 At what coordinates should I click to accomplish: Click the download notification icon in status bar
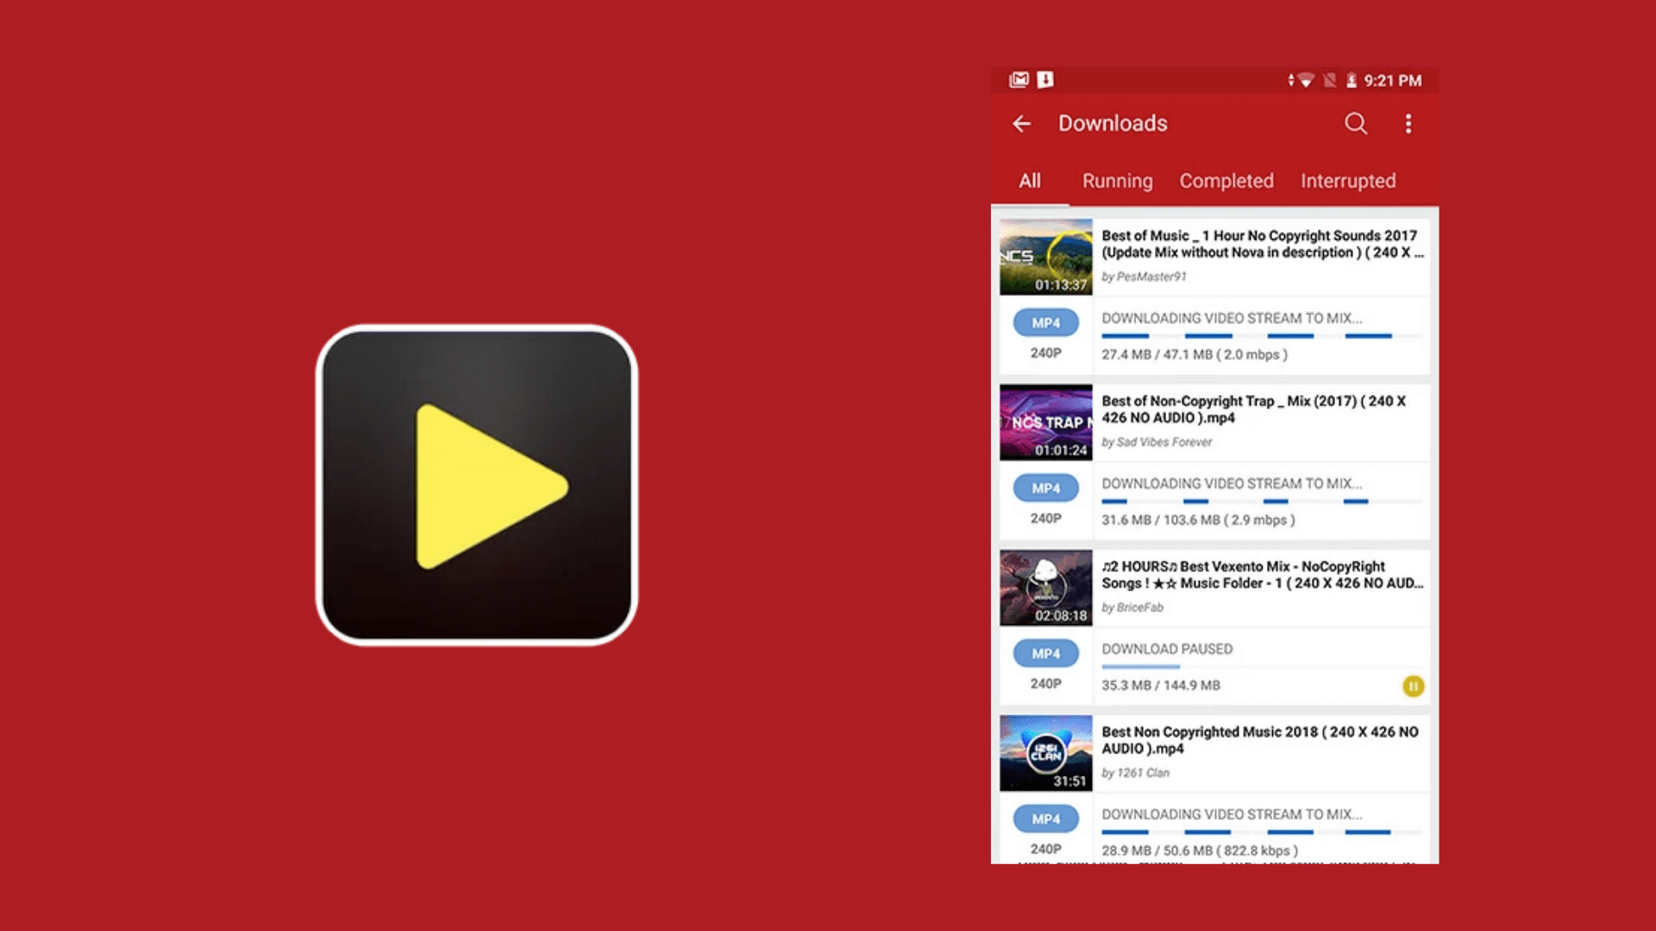pyautogui.click(x=1044, y=79)
